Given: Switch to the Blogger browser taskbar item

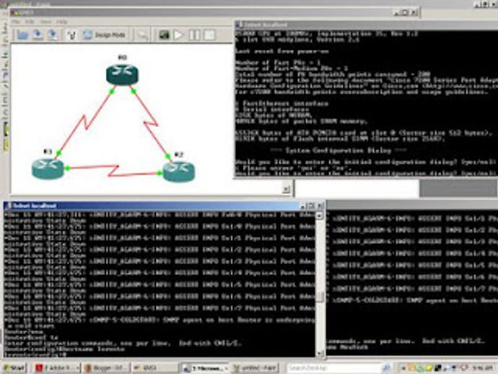Looking at the screenshot, I should (x=107, y=368).
